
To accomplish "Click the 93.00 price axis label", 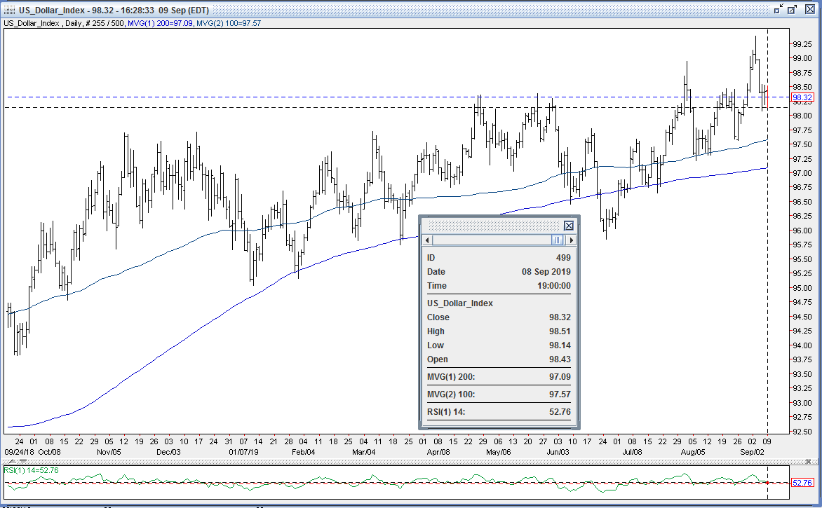I will coord(802,404).
